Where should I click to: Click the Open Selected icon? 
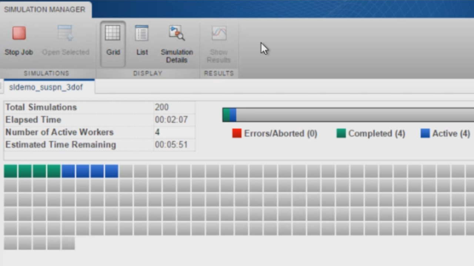[x=65, y=34]
